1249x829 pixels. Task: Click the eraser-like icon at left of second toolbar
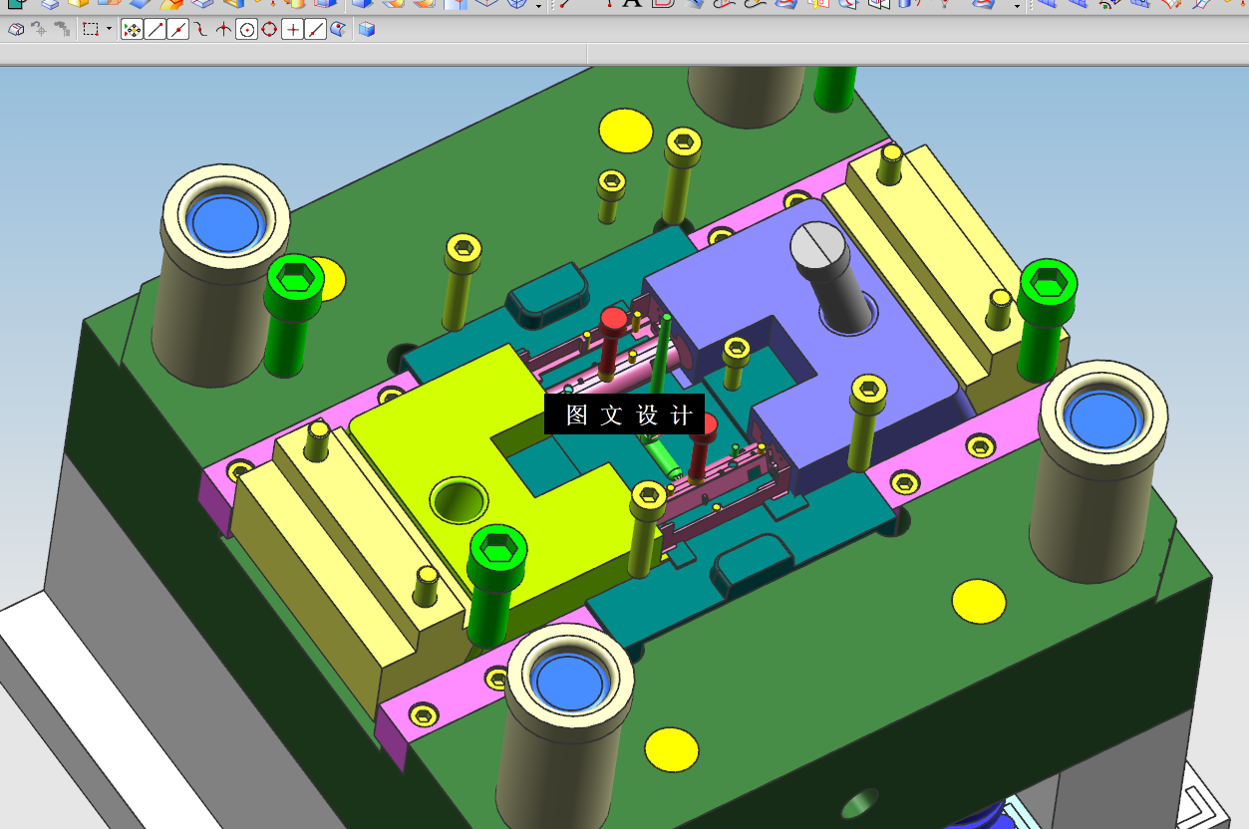coord(16,29)
